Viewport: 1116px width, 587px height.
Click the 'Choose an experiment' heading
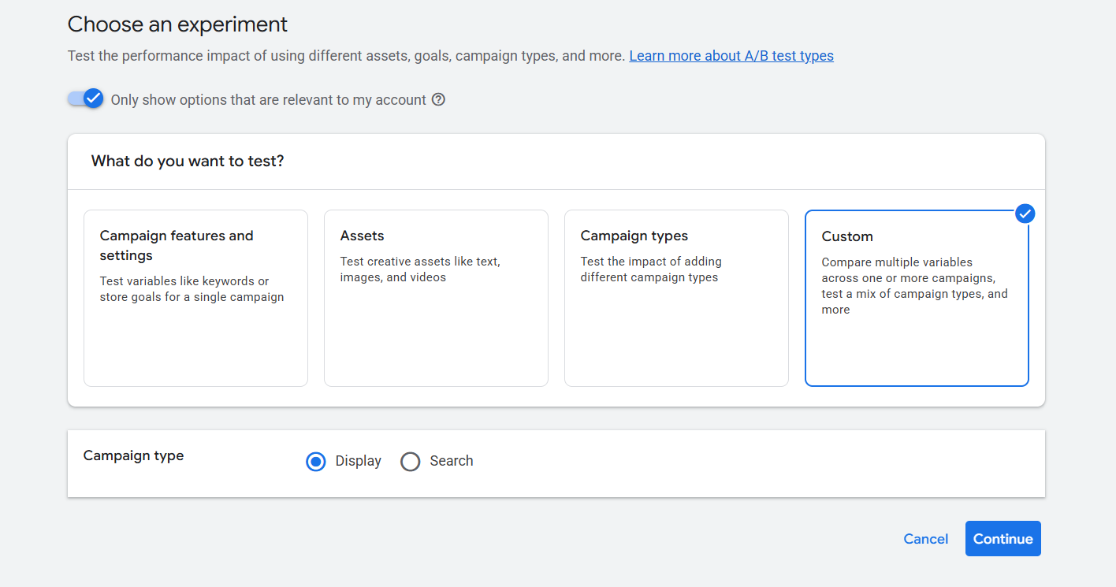[178, 24]
